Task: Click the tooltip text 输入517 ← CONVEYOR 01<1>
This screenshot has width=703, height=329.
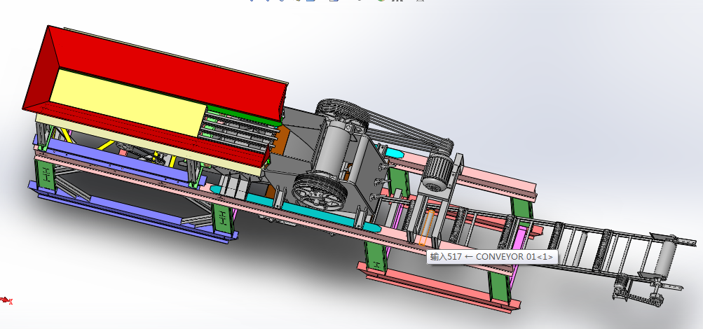Action: (492, 256)
